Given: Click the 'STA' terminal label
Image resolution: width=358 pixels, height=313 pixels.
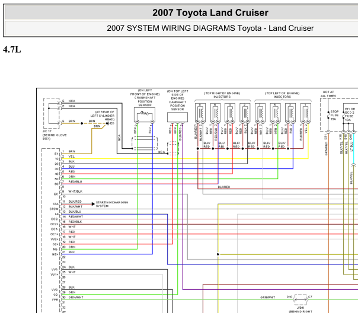Looking at the screenshot, I should click(x=56, y=204).
